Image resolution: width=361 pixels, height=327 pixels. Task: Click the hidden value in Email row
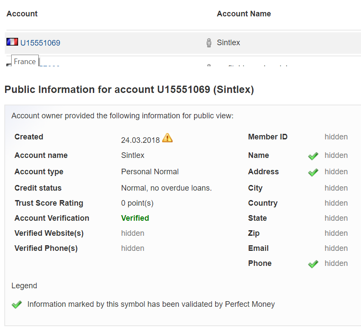[336, 248]
